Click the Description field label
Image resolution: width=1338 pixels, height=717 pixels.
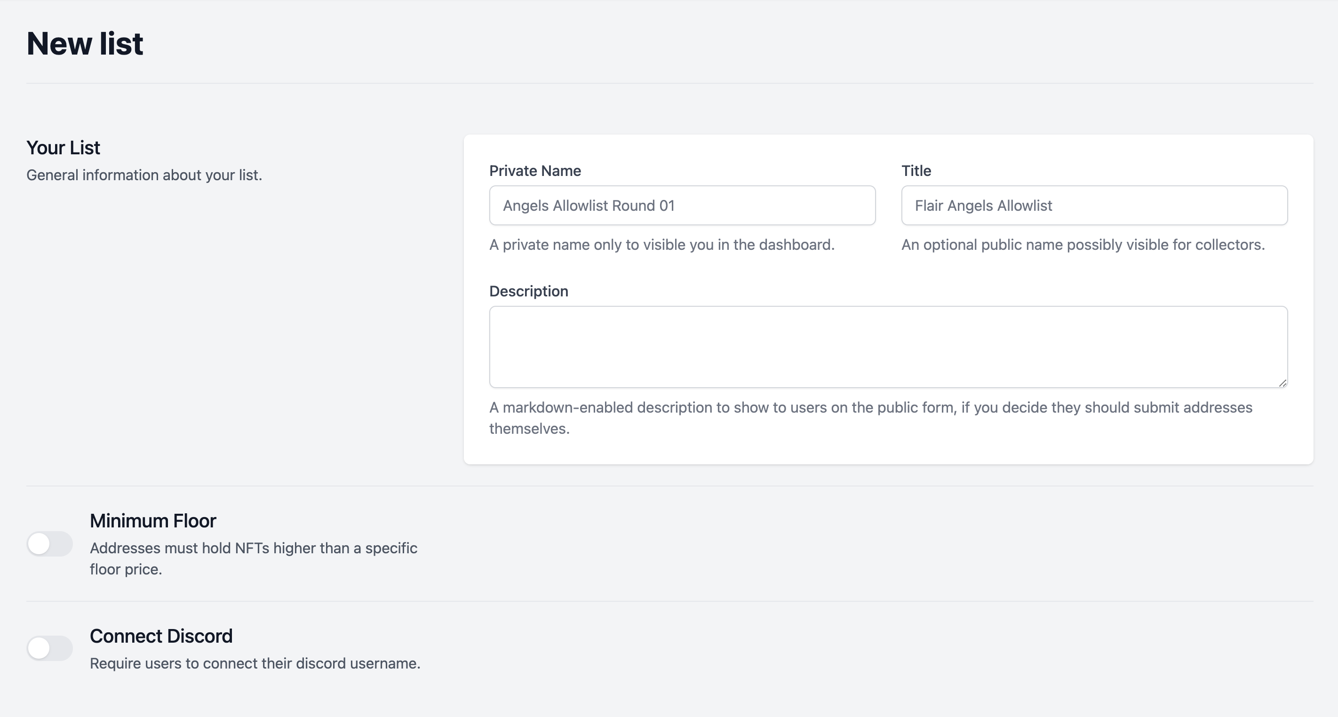pos(529,291)
